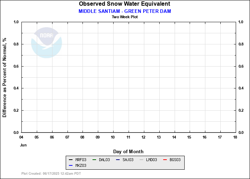This screenshot has width=250, height=179.
Task: Click the 'Jun' month label
Action: click(23, 145)
